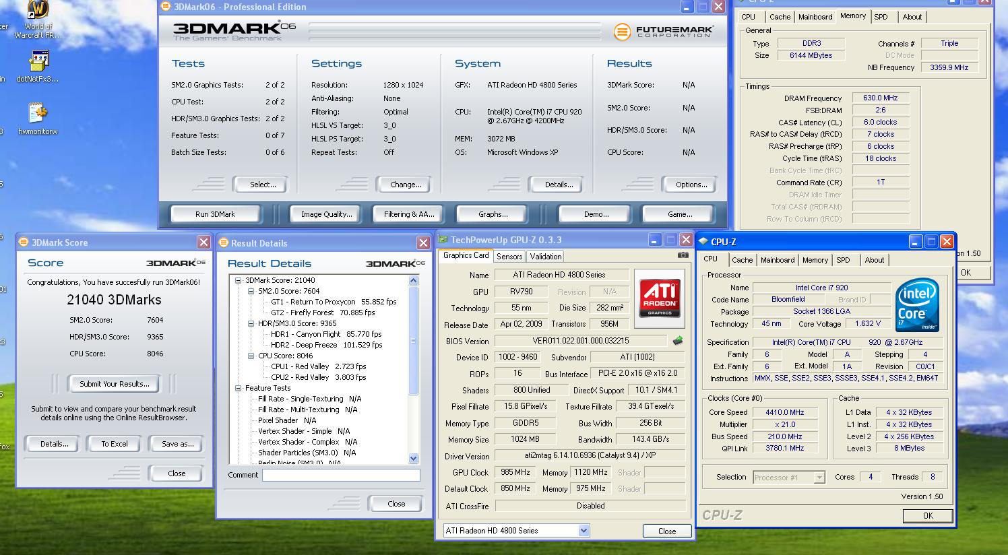Collapse 3DMark Score tree node

click(239, 280)
